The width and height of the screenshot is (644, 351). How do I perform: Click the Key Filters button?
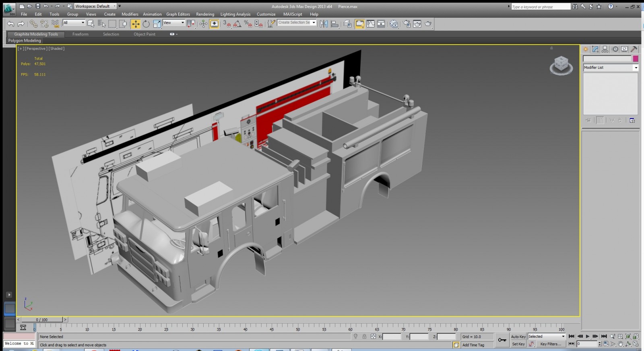click(550, 344)
